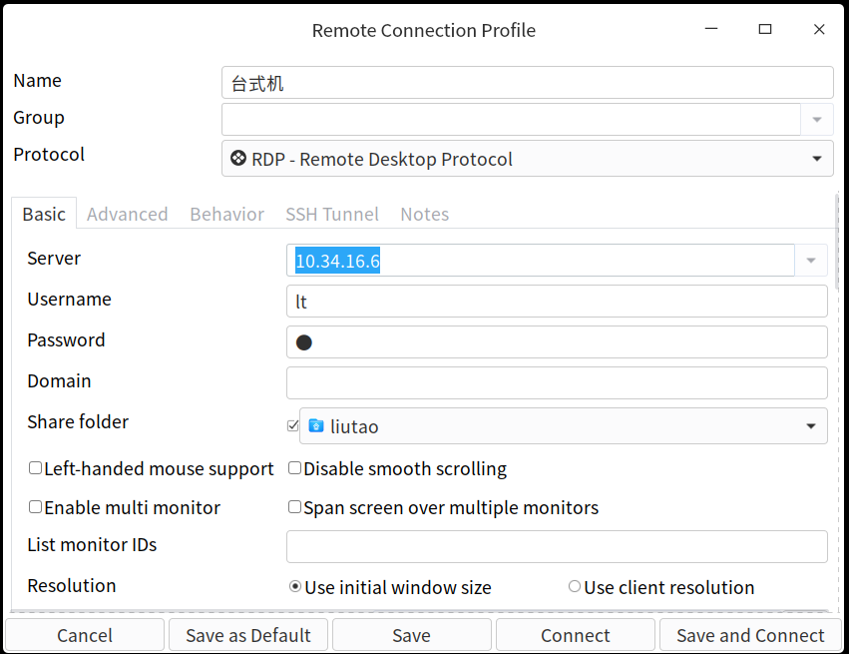849x654 pixels.
Task: Open the SSH Tunnel tab
Action: [x=332, y=215]
